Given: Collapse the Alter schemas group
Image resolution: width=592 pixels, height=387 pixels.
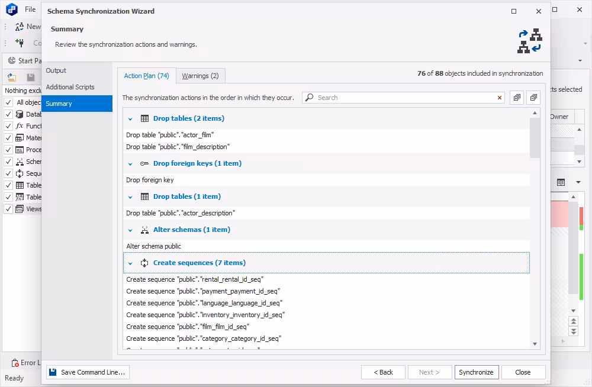Looking at the screenshot, I should coord(130,230).
